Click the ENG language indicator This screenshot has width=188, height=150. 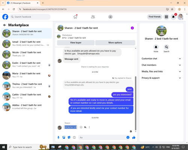tap(168, 147)
